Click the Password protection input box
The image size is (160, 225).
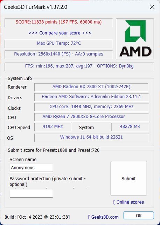pos(31,193)
